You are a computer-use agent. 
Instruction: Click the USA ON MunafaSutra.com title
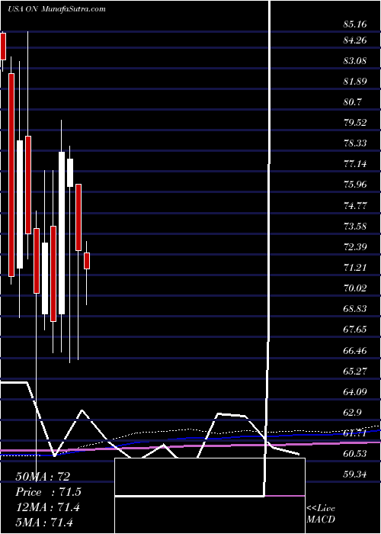click(x=56, y=9)
